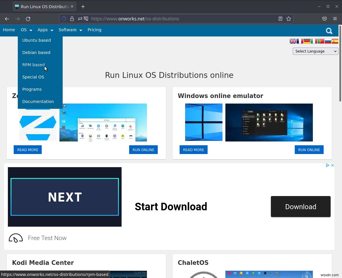Click the Windows desktop emulator thumbnail
342x278 pixels.
(269, 122)
